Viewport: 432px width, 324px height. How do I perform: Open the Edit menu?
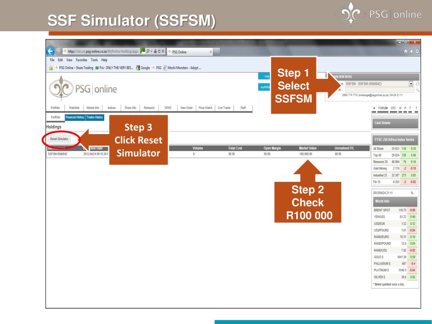tap(60, 60)
